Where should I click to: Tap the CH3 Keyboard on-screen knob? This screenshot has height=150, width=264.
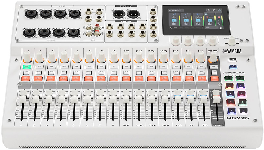(x=198, y=24)
